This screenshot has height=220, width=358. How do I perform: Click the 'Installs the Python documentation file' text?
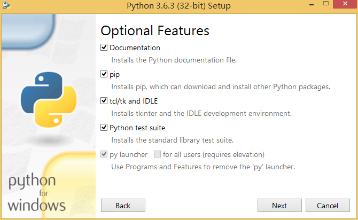pyautogui.click(x=174, y=60)
